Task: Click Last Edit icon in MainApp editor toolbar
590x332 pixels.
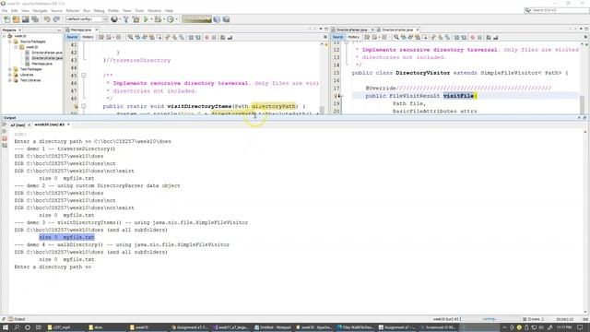Action: pyautogui.click(x=101, y=37)
